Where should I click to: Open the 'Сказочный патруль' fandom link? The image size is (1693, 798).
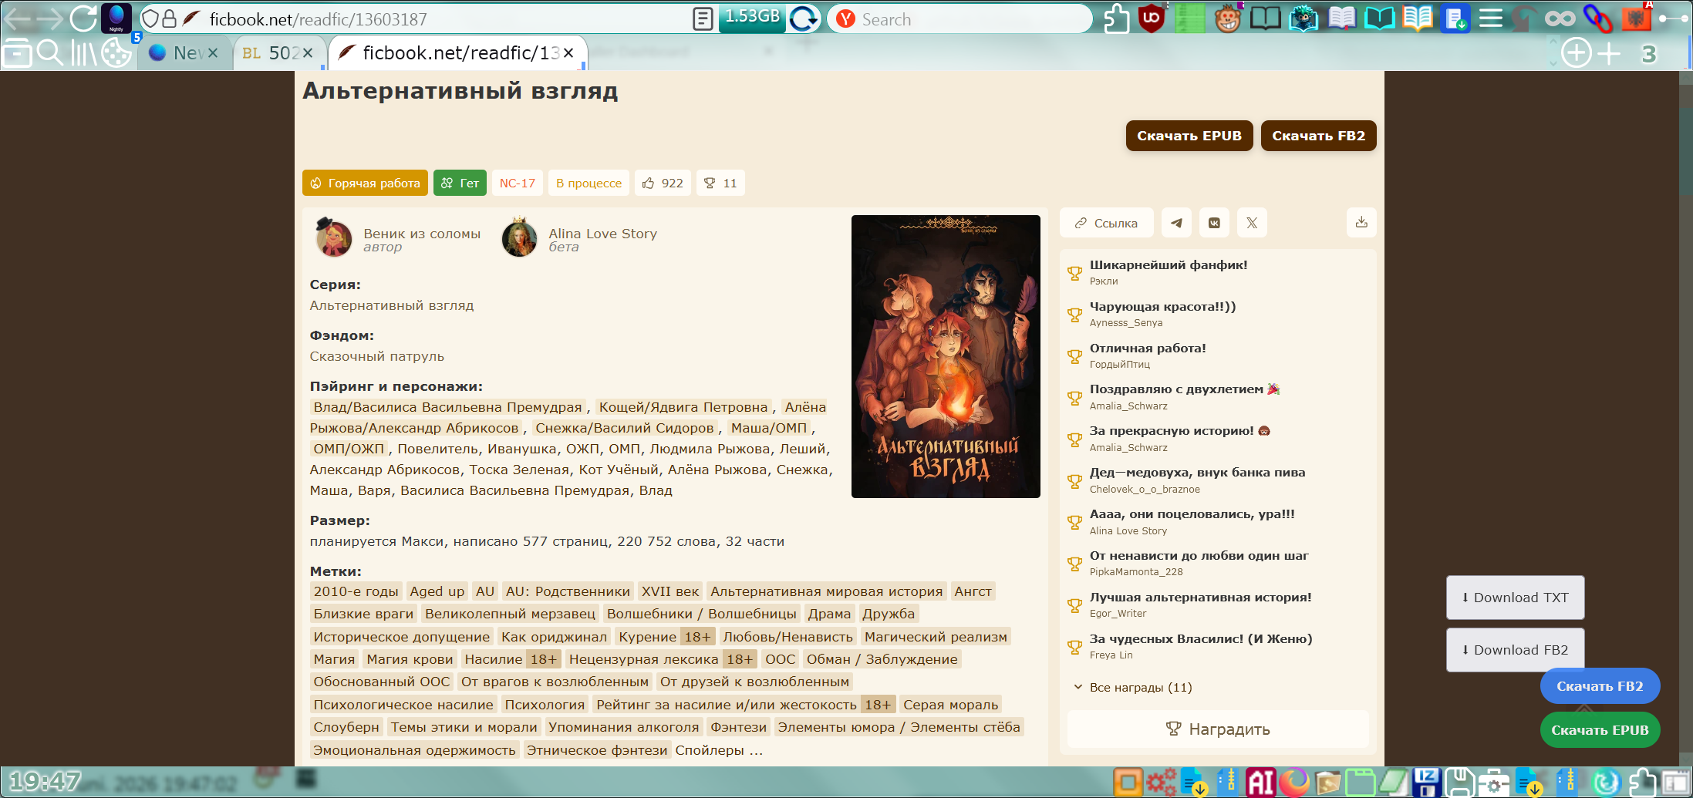pos(377,356)
